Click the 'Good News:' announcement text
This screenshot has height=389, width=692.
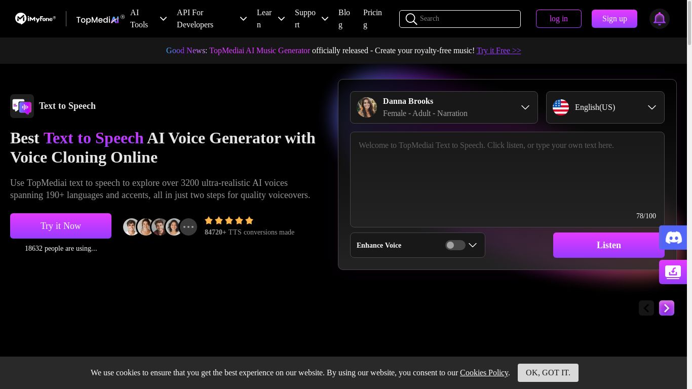(186, 51)
